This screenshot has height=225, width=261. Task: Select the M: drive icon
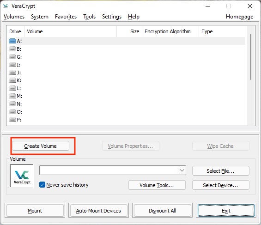(12, 96)
